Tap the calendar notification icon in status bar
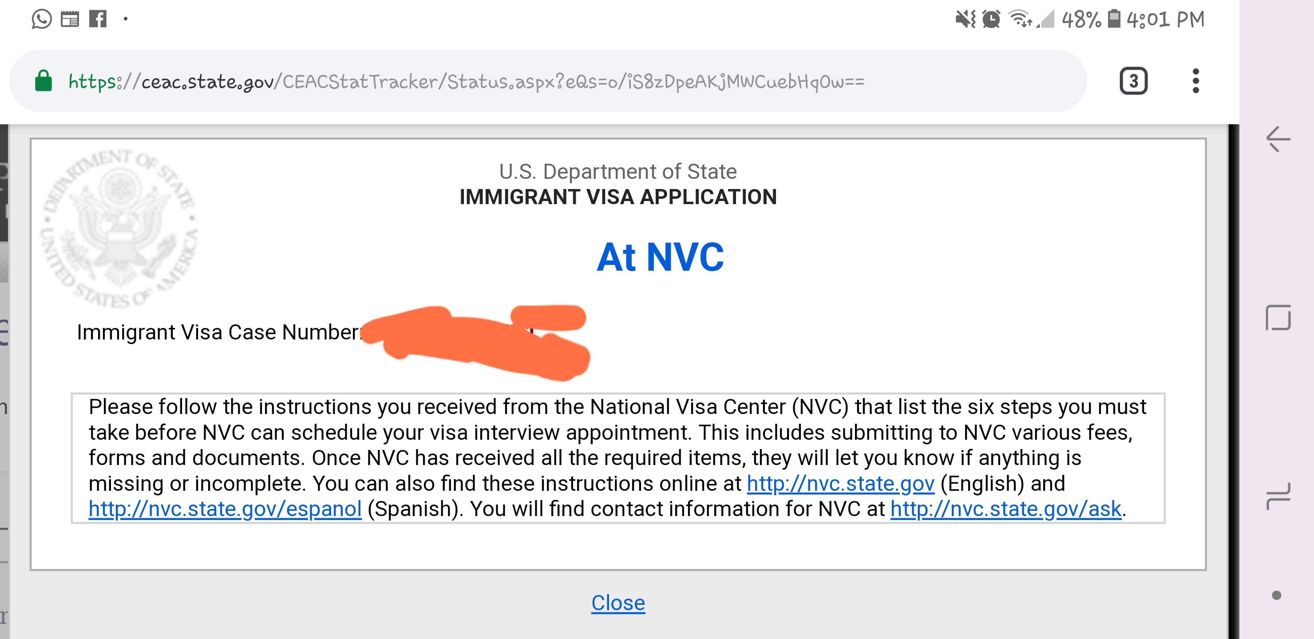Viewport: 1314px width, 639px height. click(70, 20)
